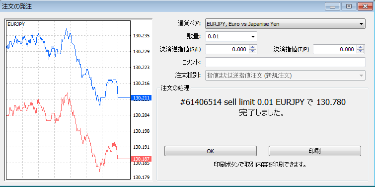This screenshot has height=187, width=375.
Task: Decrease the T/P take profit value
Action: coord(360,52)
